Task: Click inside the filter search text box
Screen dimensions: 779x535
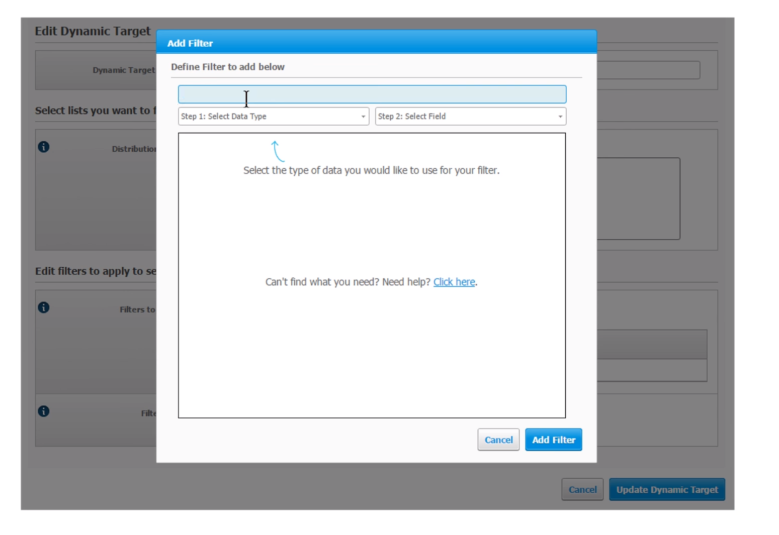Action: pos(372,94)
